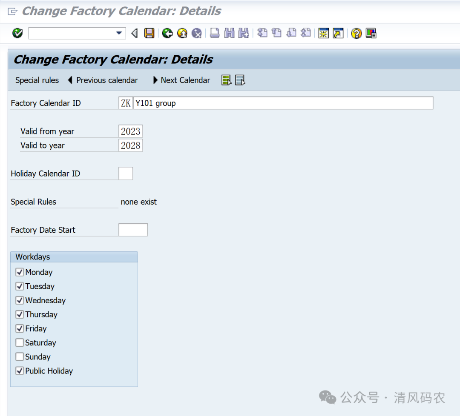Uncheck the Monday workday checkbox
Viewport: 460px width, 416px height.
tap(20, 272)
